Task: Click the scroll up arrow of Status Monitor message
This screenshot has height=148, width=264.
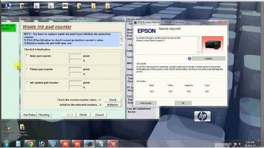Action: coord(198,38)
